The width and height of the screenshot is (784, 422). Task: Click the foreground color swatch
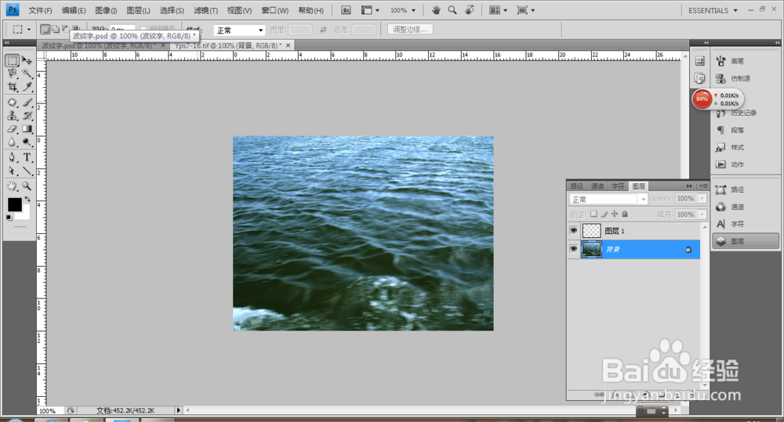coord(14,204)
